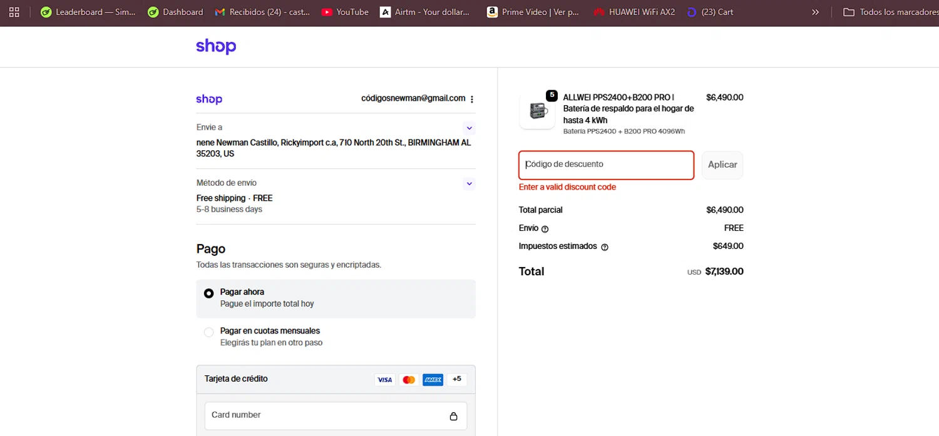Click the Aplicar discount button
The image size is (939, 436).
tap(722, 165)
